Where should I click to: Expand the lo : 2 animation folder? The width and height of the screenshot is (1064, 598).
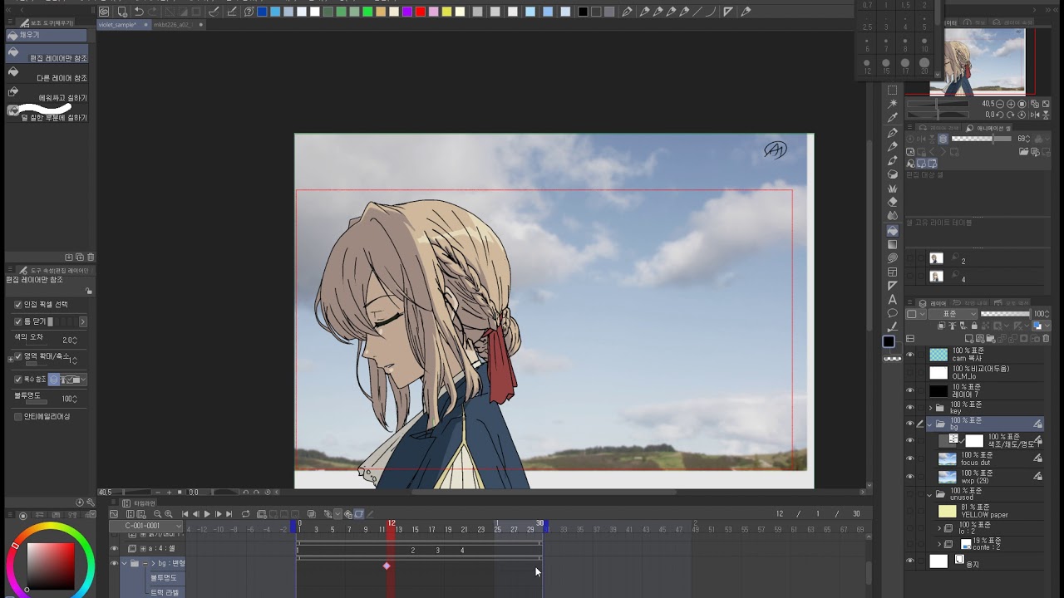pos(939,528)
